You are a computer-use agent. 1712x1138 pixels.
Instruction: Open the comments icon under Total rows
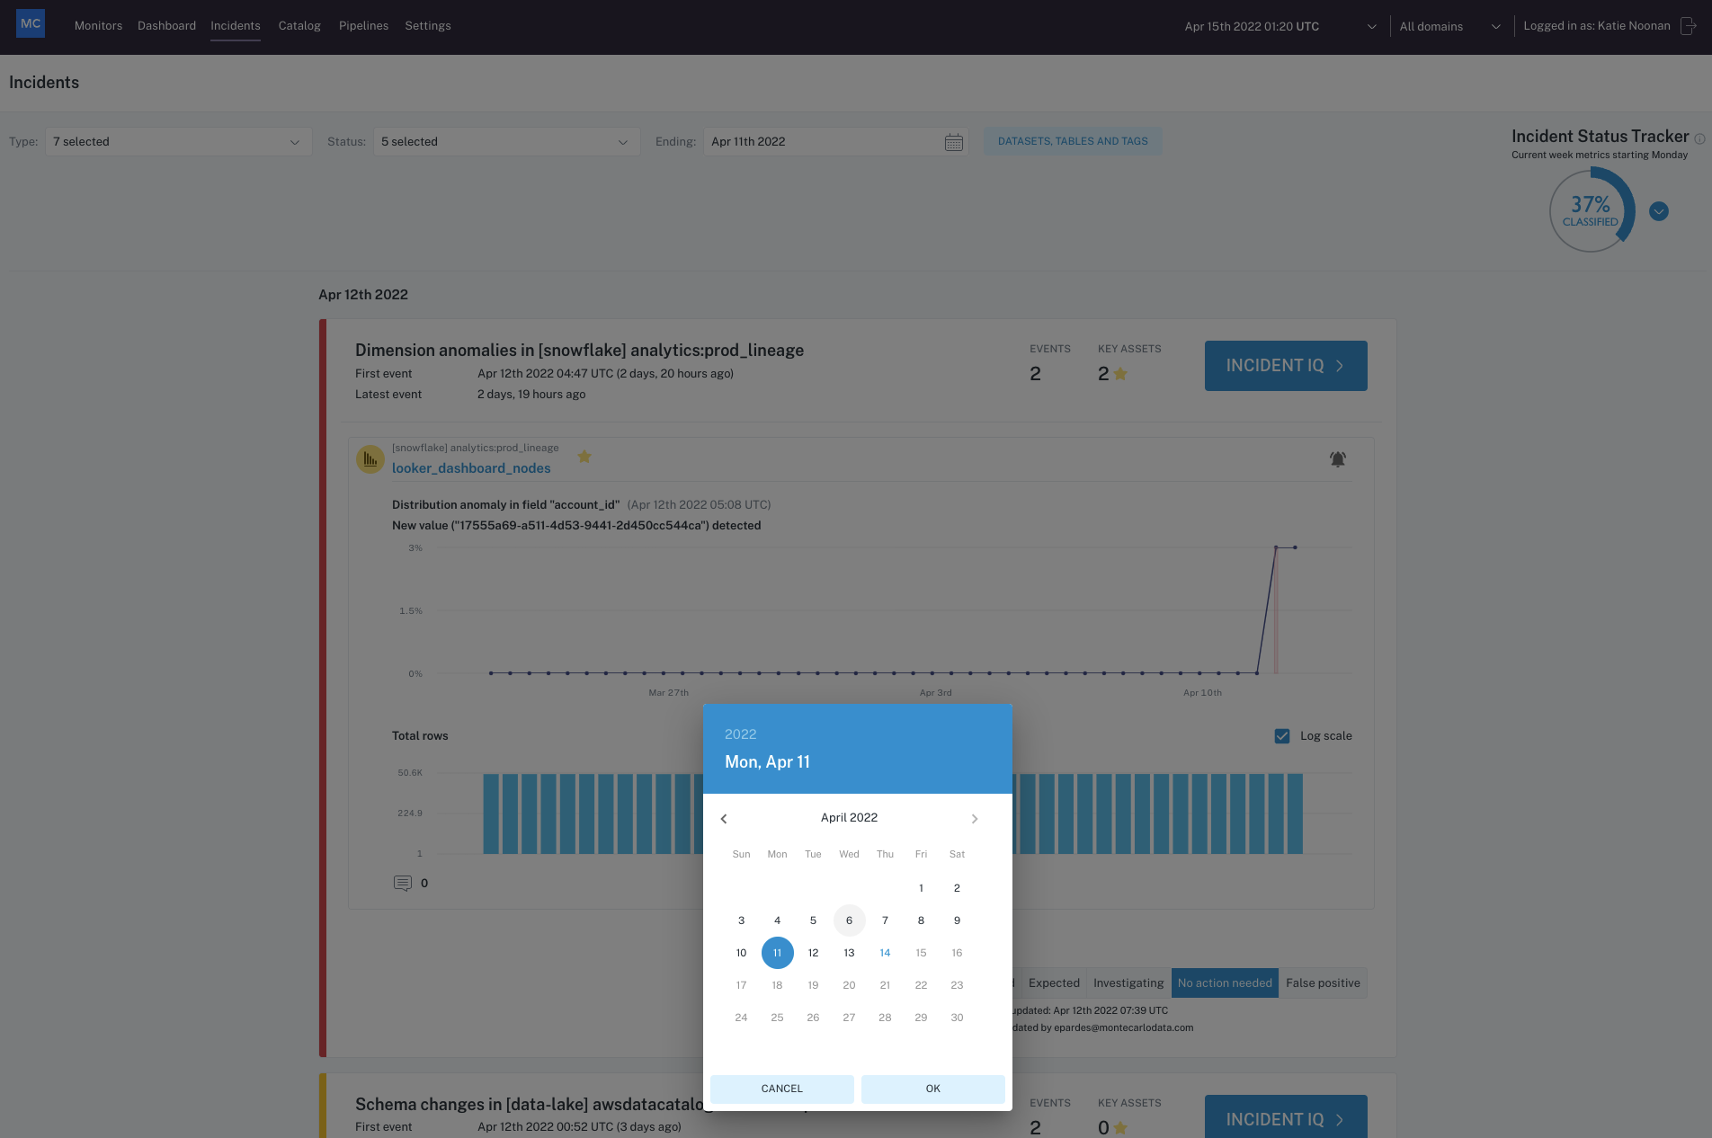click(x=402, y=884)
